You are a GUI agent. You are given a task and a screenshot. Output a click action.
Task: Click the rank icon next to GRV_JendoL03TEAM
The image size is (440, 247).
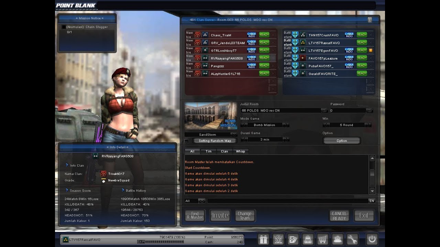(x=205, y=43)
